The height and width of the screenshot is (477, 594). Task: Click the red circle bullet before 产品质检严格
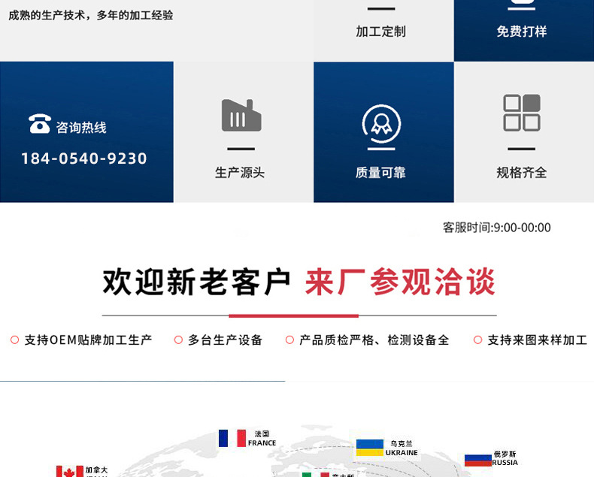click(289, 340)
